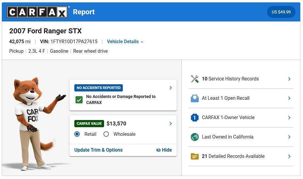Click the CARFAX logo

pyautogui.click(x=37, y=12)
